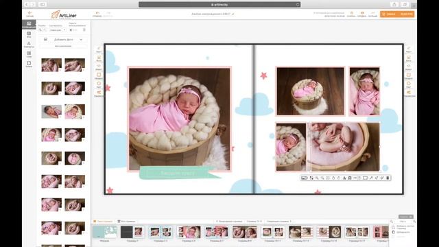Switch to the single spread view tab
This screenshot has width=439, height=247.
104,221
